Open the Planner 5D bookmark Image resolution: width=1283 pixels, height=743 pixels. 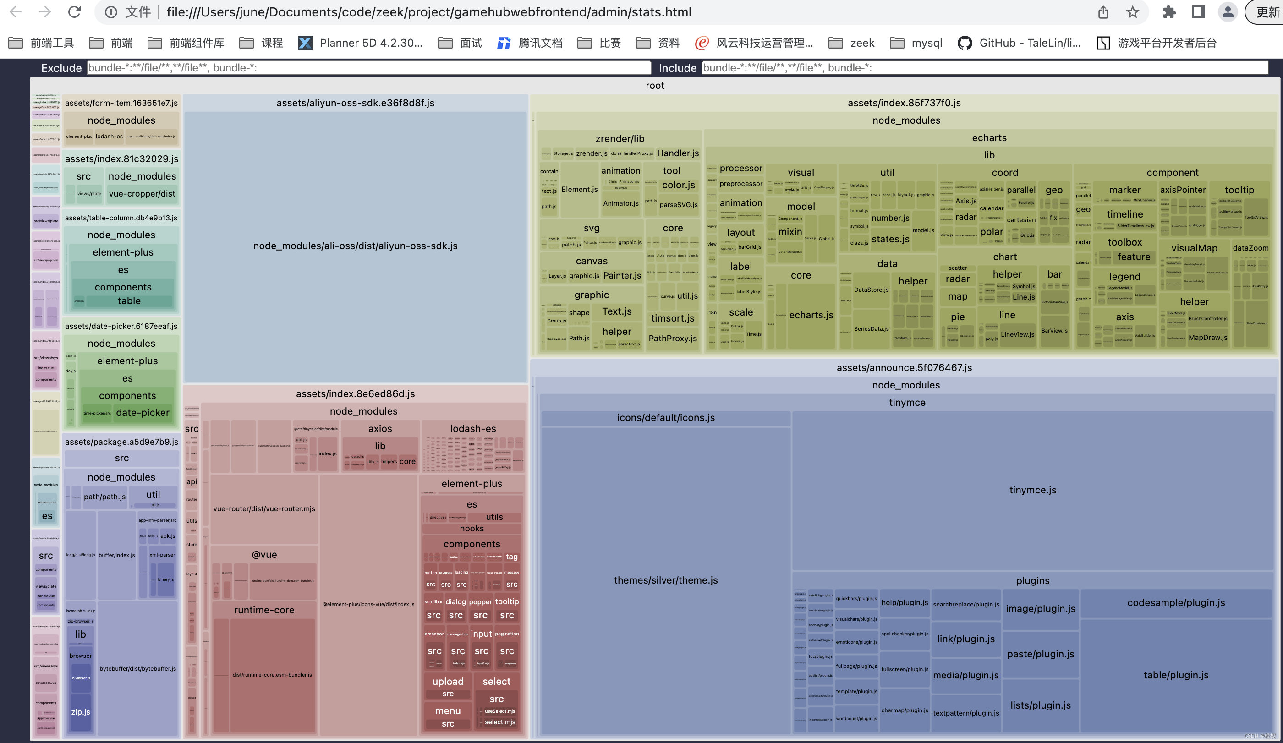[361, 43]
